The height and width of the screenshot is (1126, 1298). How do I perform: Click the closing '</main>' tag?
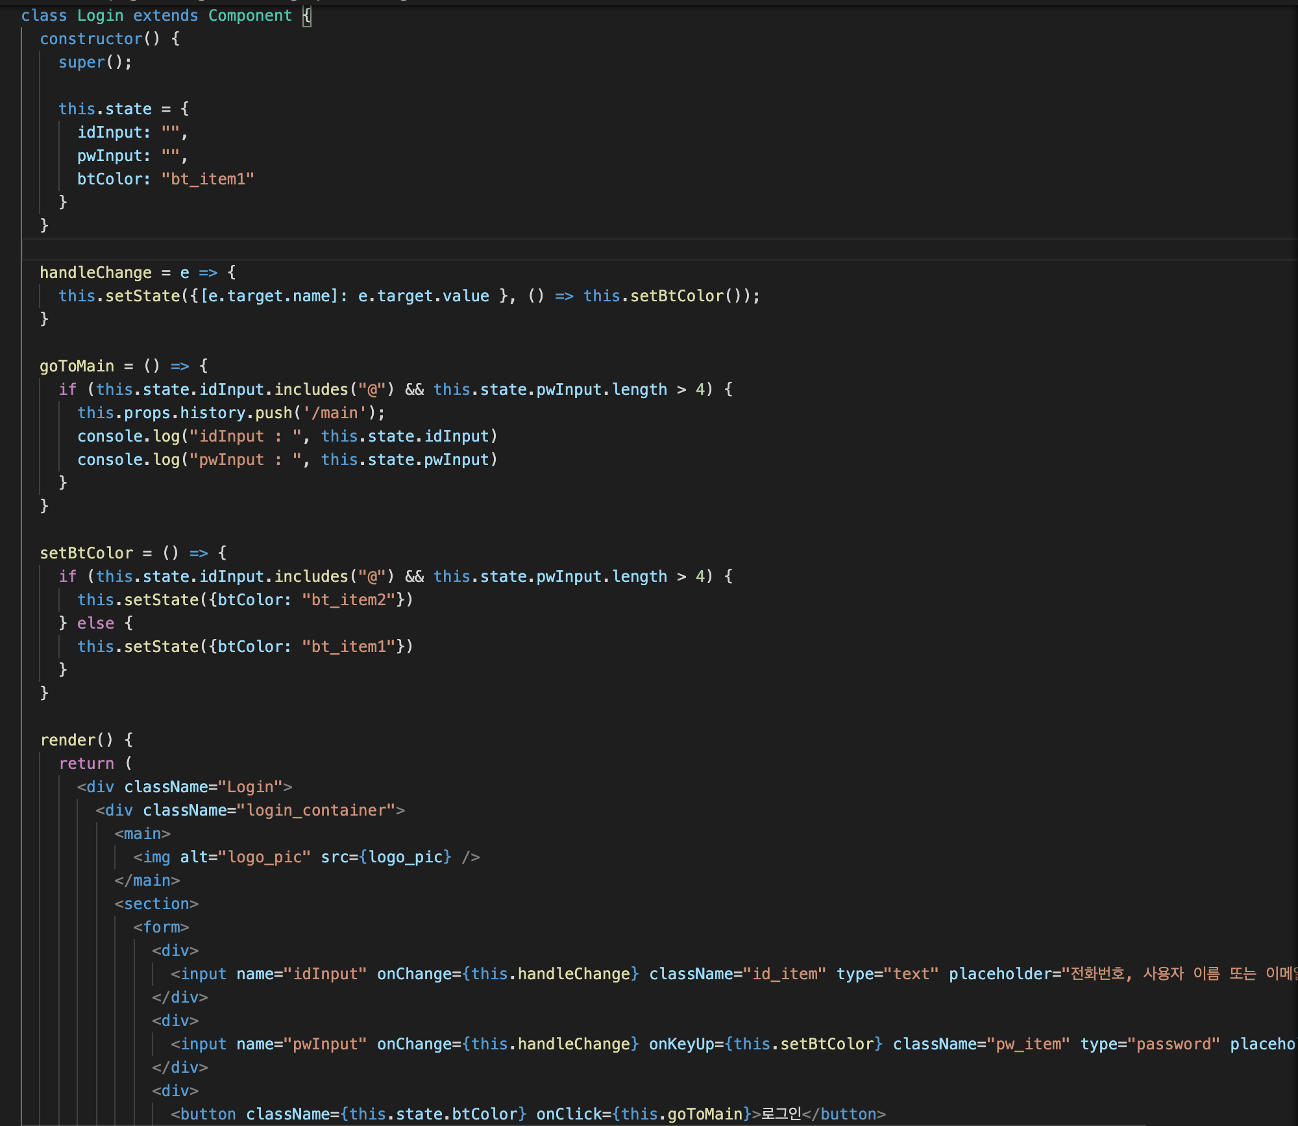[x=147, y=881]
